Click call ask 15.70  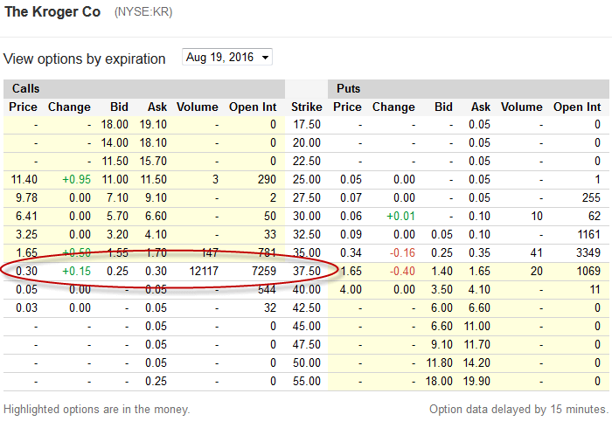(x=153, y=161)
